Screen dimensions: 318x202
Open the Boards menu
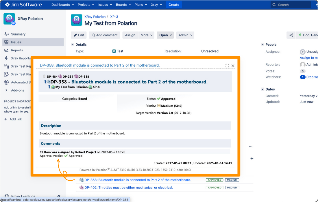[x=123, y=5]
